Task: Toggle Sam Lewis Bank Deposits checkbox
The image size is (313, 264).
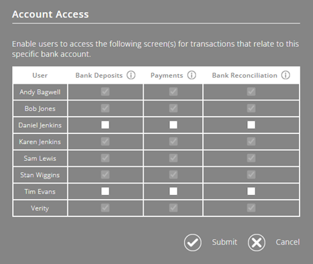Action: (105, 158)
